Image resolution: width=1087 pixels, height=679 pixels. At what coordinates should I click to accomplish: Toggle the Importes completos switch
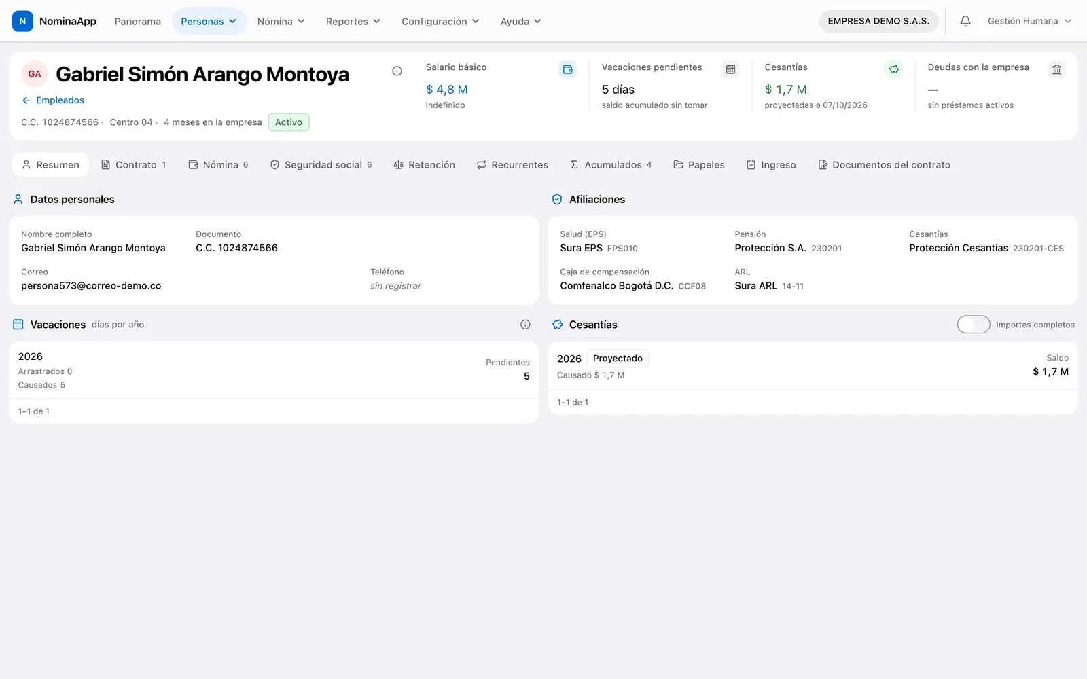point(974,325)
